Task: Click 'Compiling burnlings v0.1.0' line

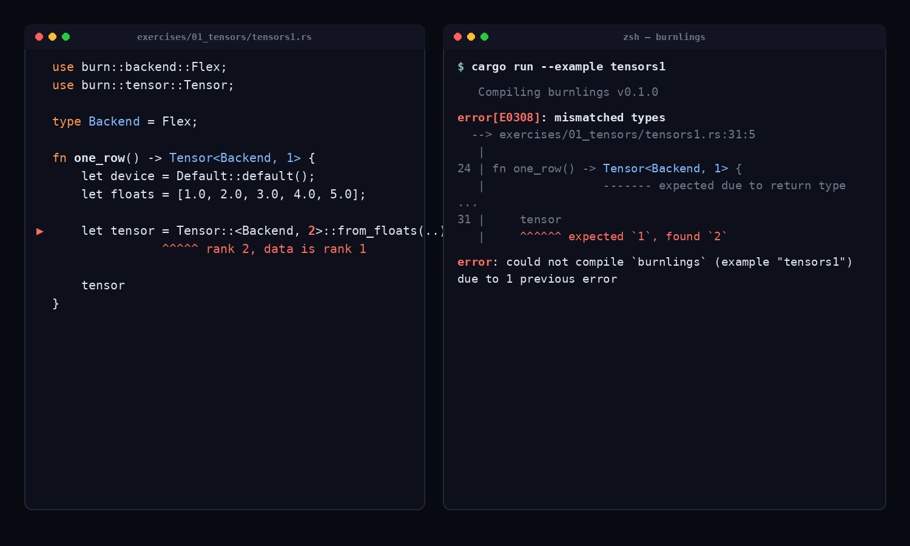Action: click(568, 92)
